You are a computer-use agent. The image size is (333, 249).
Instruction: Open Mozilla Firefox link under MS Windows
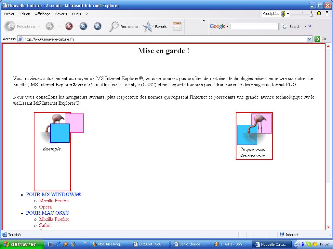click(54, 200)
